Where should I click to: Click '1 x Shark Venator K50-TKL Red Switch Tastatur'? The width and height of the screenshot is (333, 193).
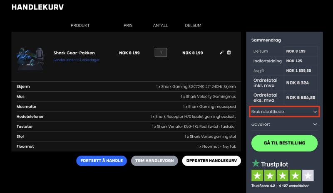(x=194, y=127)
